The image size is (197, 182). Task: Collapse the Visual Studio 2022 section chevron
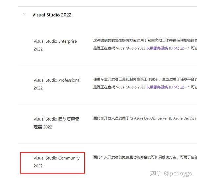25,14
